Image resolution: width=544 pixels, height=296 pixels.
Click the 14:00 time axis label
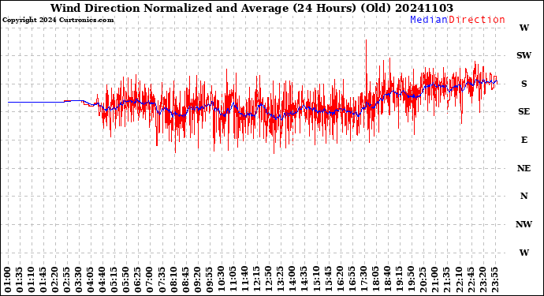[292, 280]
